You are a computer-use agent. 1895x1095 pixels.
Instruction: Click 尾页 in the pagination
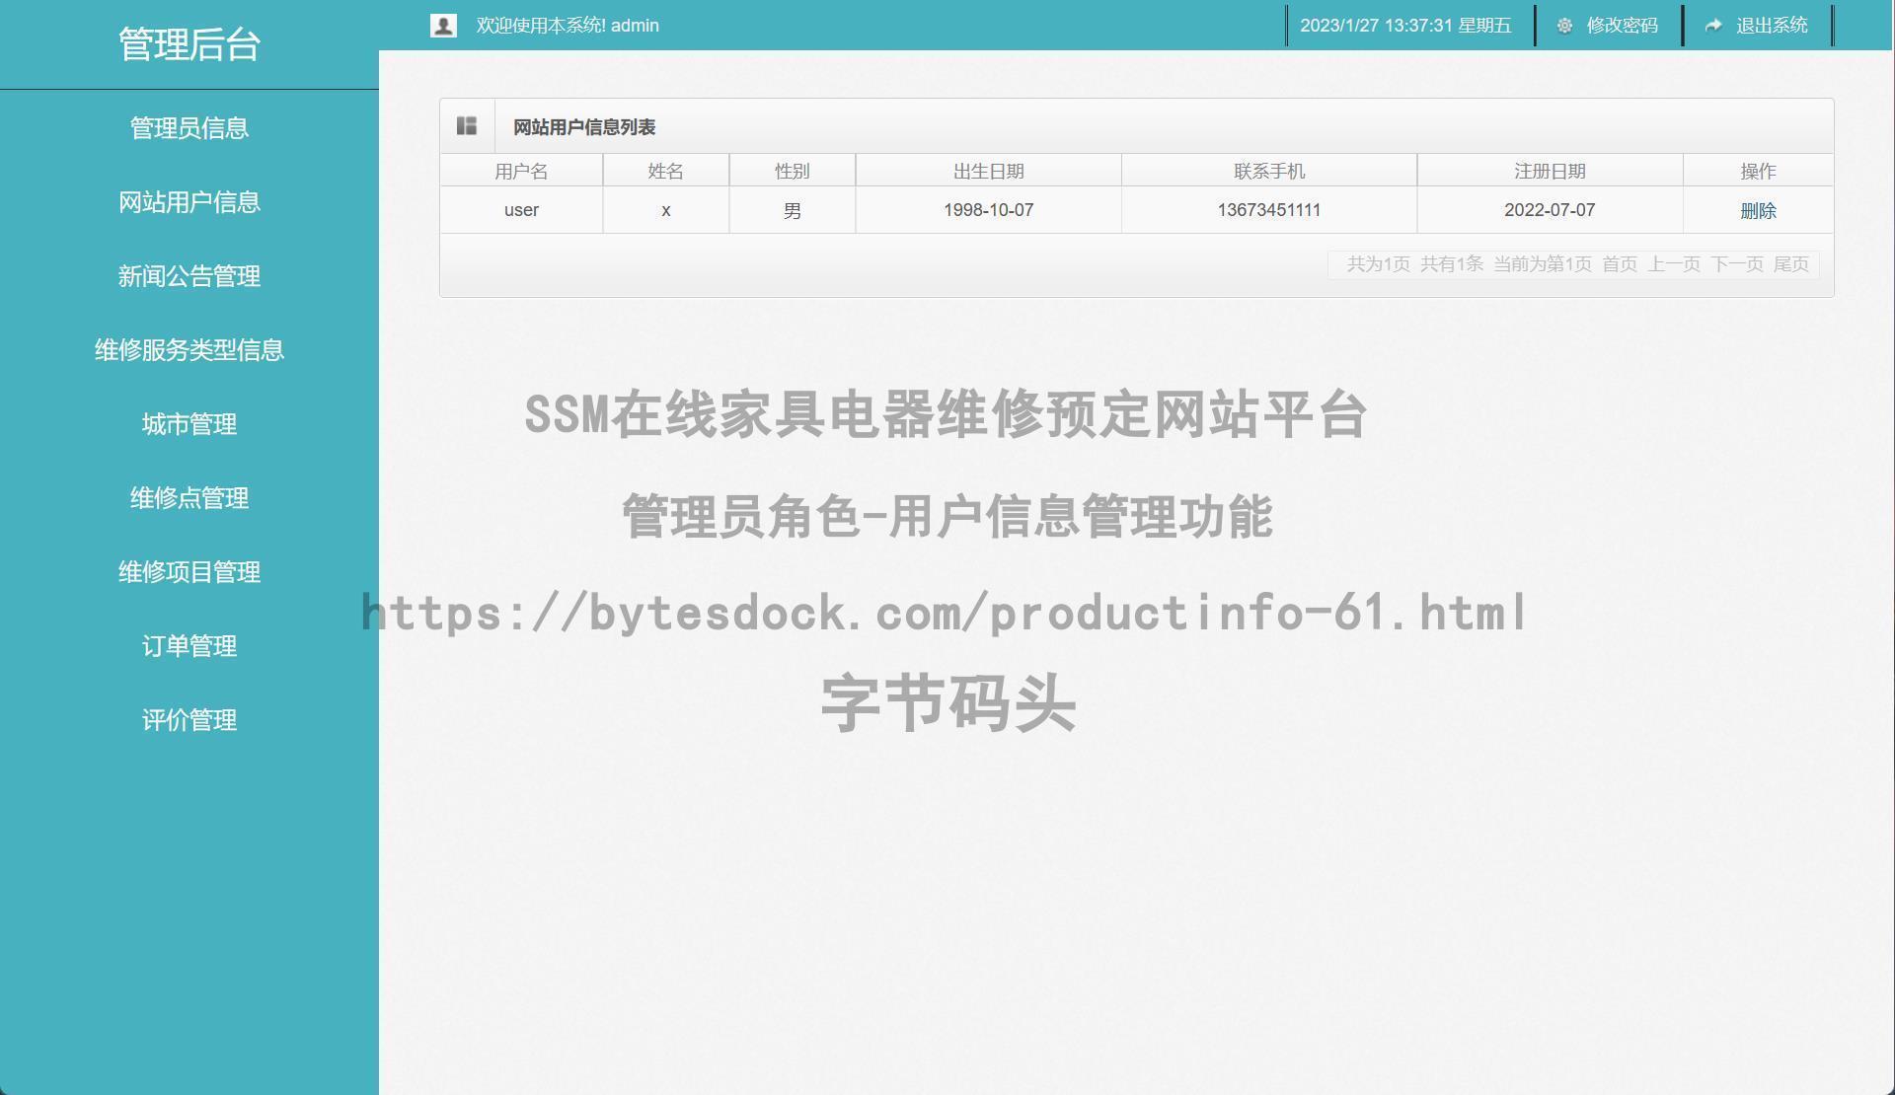(x=1790, y=264)
